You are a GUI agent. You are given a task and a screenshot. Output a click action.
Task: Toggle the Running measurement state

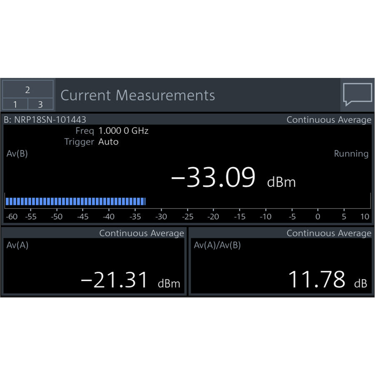click(x=351, y=154)
